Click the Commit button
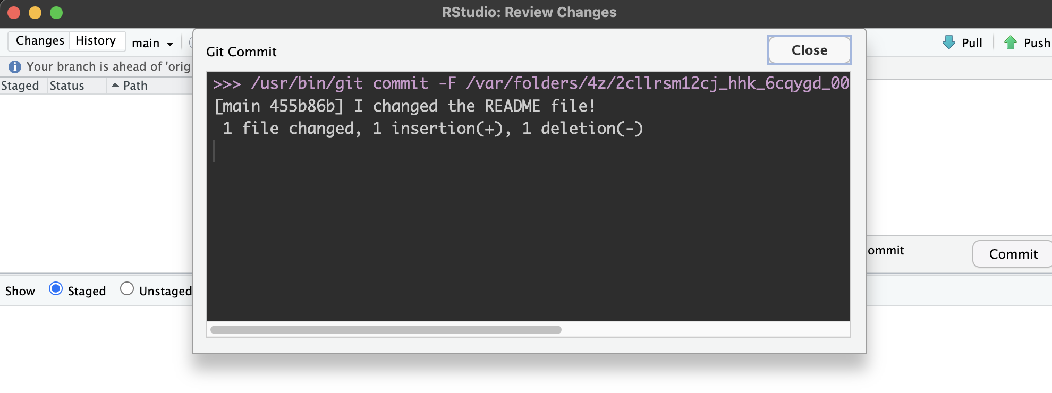Image resolution: width=1052 pixels, height=393 pixels. click(1013, 254)
